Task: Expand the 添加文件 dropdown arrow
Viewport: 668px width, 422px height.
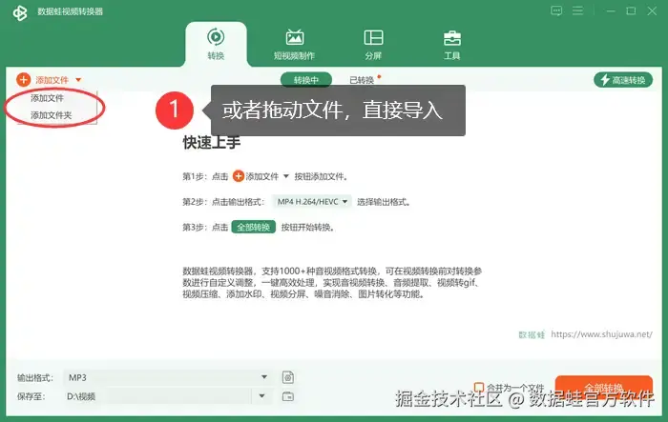Action: pos(78,80)
